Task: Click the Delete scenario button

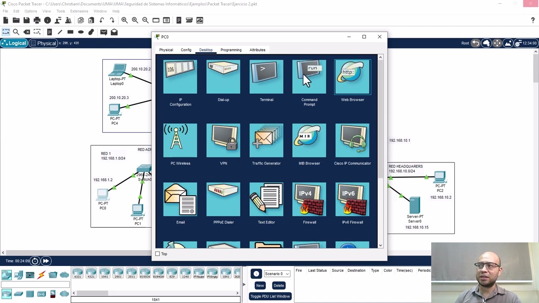Action: (279, 285)
